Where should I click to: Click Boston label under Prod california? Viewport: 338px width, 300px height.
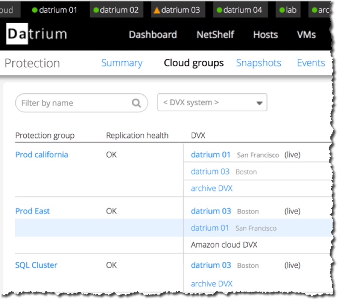tap(246, 172)
